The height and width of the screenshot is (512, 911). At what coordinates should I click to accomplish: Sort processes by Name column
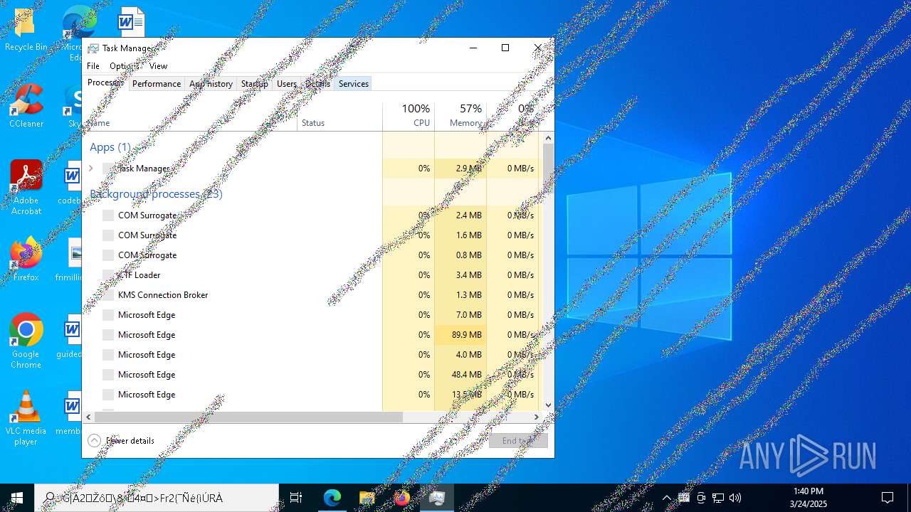click(x=190, y=116)
